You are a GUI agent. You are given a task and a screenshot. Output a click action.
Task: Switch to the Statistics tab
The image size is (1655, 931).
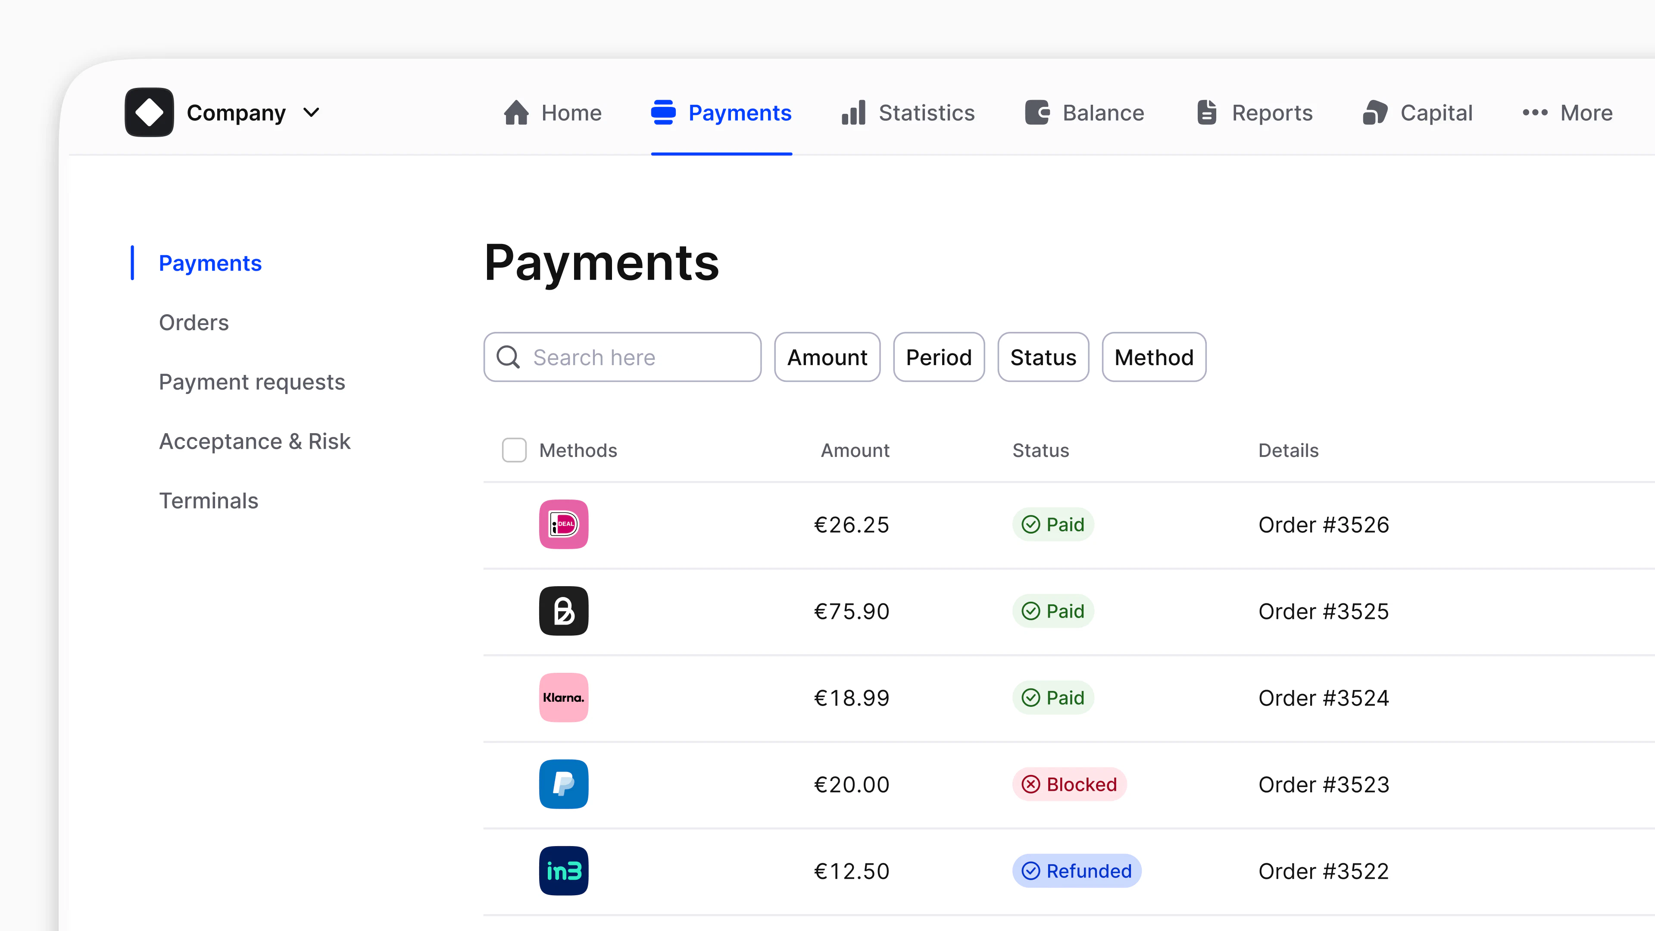pos(908,112)
